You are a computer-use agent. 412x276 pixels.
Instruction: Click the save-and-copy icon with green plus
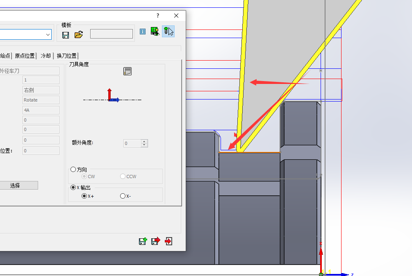(x=143, y=241)
